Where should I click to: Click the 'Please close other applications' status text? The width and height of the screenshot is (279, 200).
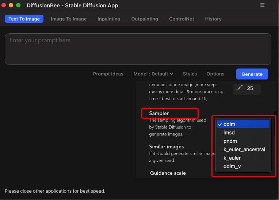point(55,191)
